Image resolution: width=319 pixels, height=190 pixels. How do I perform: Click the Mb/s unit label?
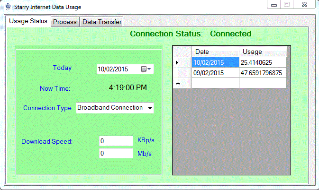[145, 154]
